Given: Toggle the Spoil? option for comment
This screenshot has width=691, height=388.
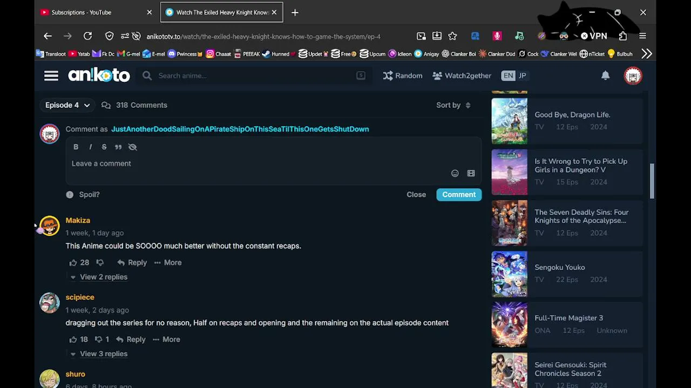Looking at the screenshot, I should (x=83, y=195).
